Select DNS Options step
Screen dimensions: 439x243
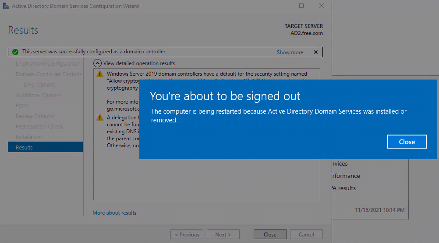coord(39,85)
